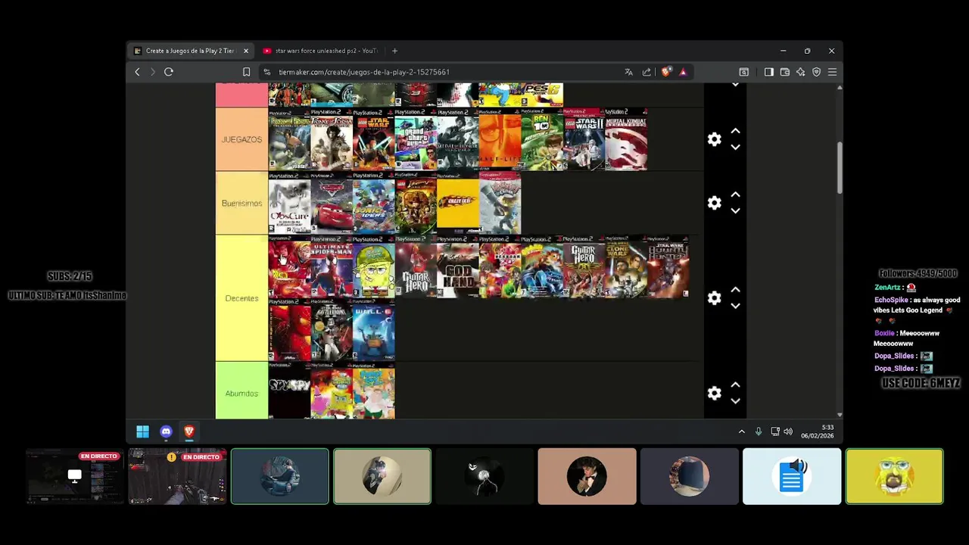The height and width of the screenshot is (545, 969).
Task: Open the Windows Start menu
Action: coord(142,431)
